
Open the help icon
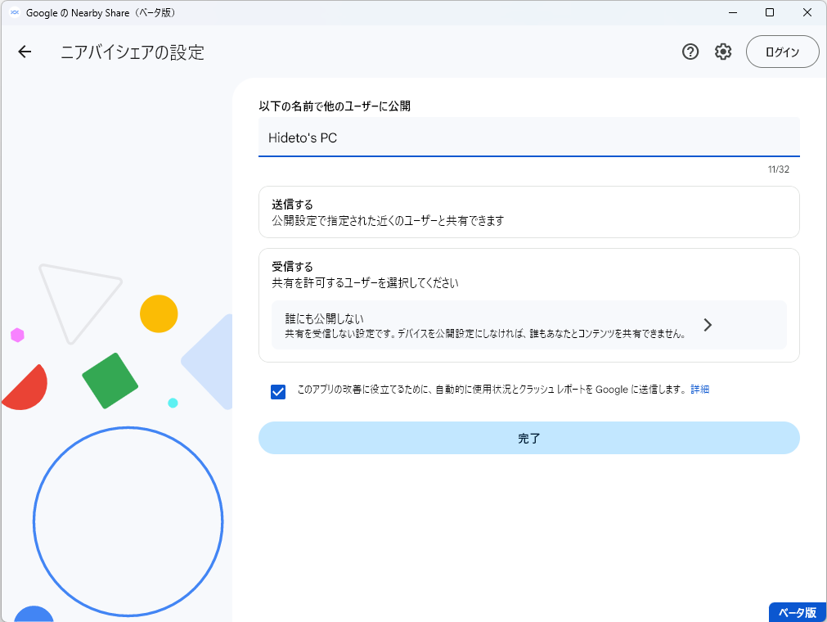[x=690, y=52]
